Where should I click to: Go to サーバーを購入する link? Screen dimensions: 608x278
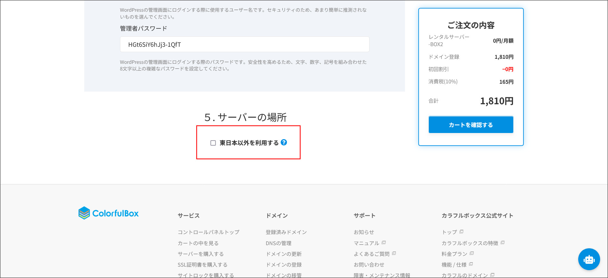click(200, 254)
